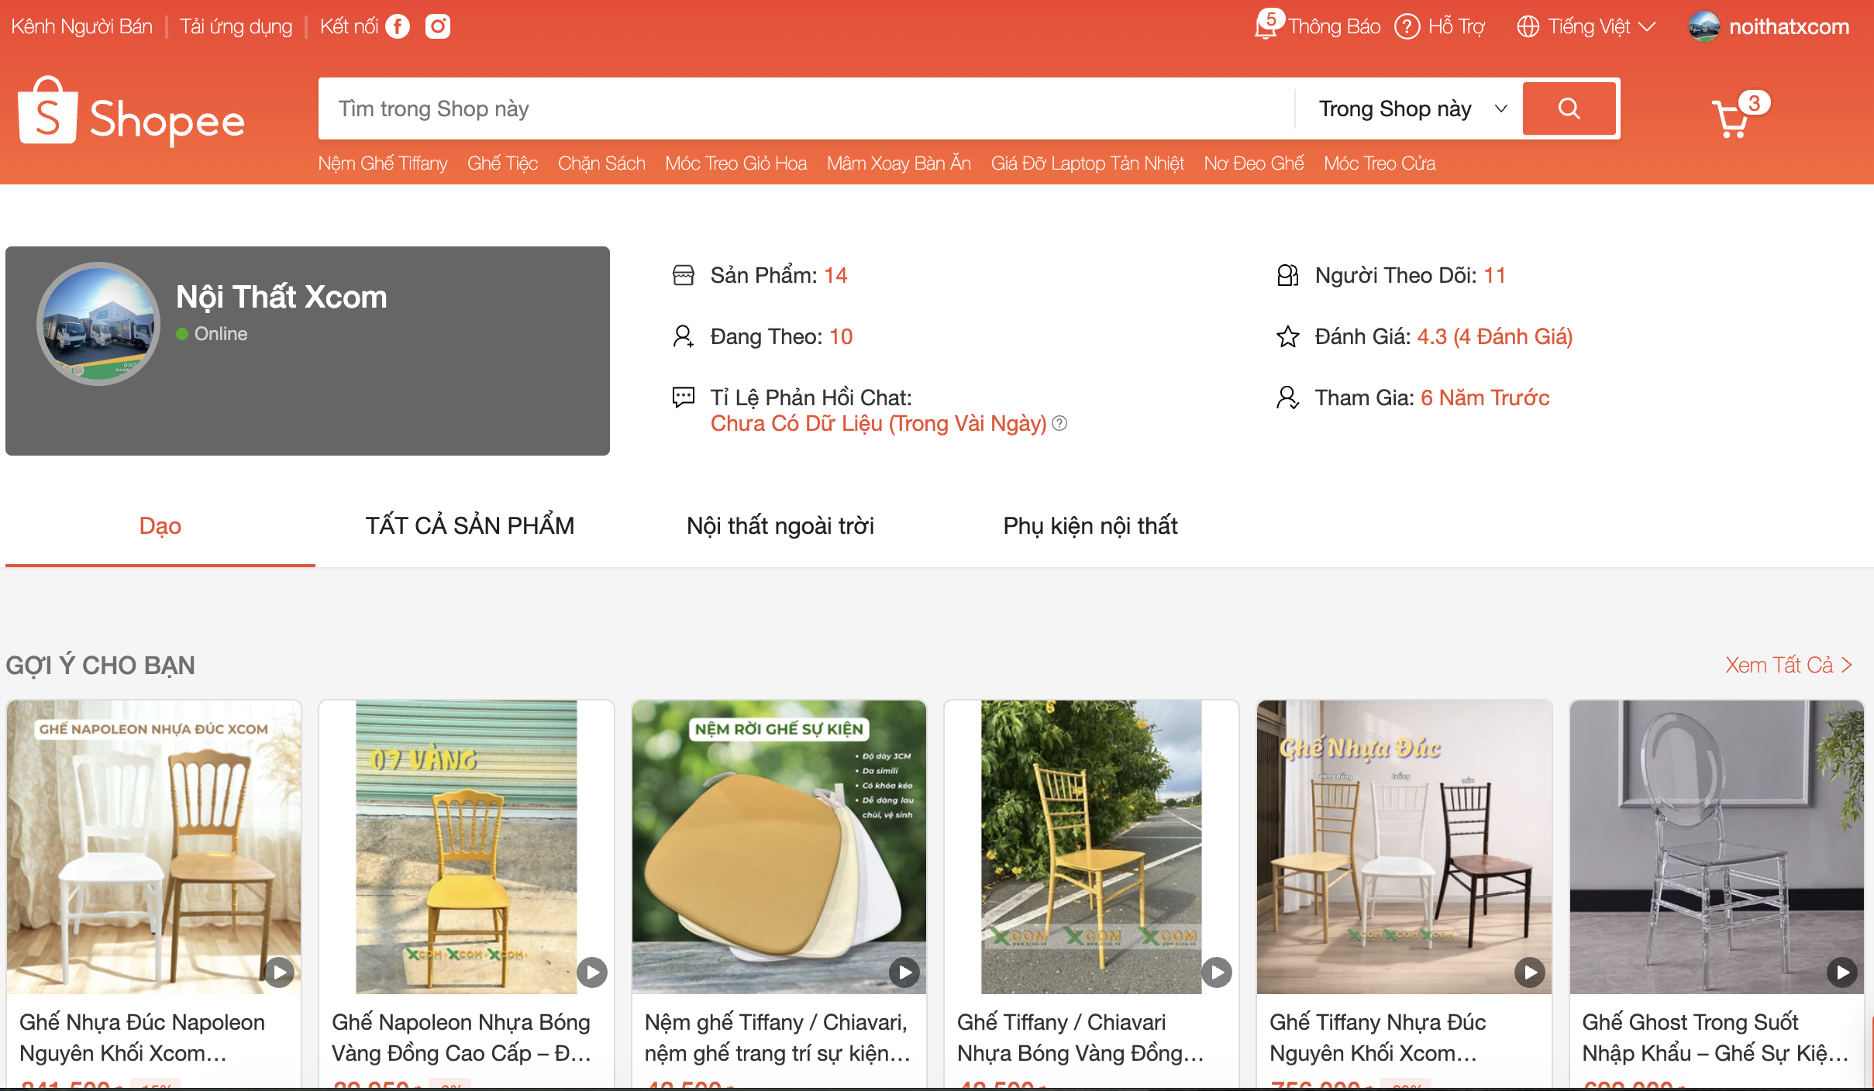Open the shopping cart icon

click(1731, 119)
